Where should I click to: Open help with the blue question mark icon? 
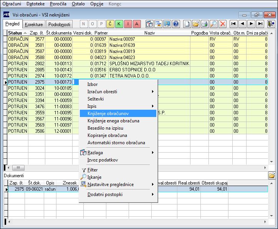[x=176, y=24]
